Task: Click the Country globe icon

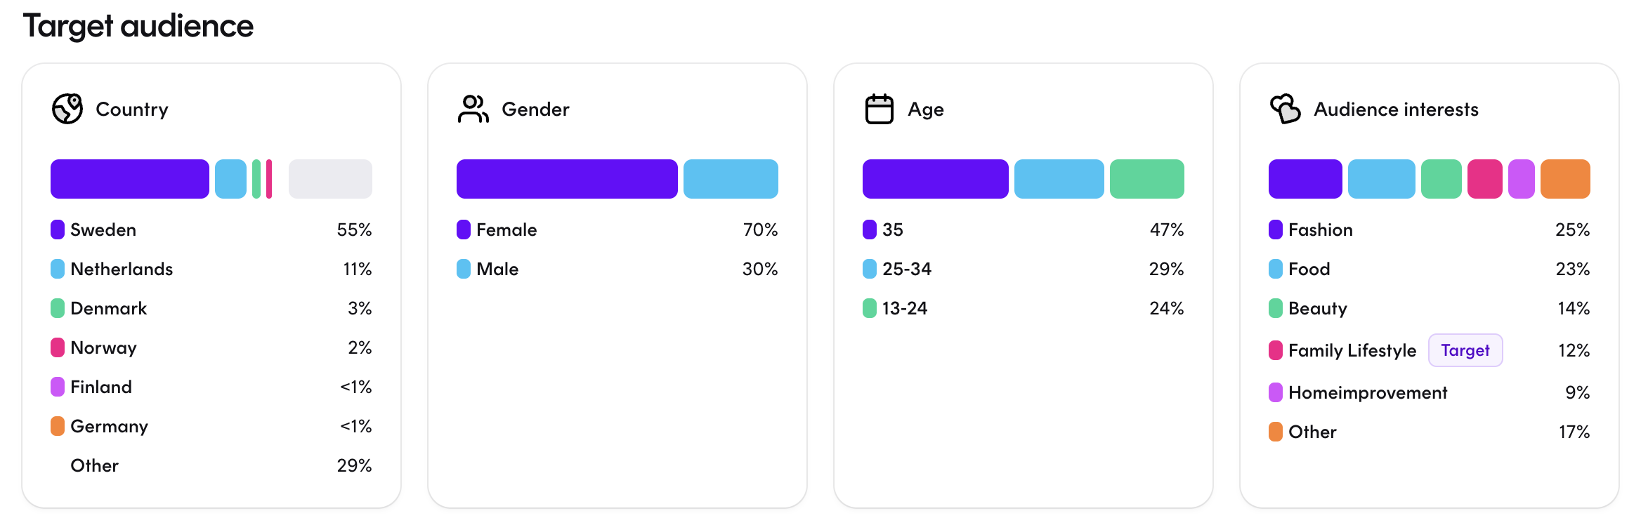Action: 67,109
